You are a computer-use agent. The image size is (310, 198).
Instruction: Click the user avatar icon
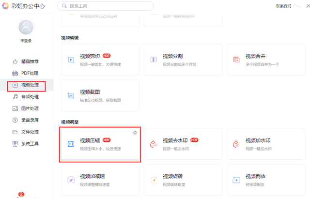(x=26, y=27)
